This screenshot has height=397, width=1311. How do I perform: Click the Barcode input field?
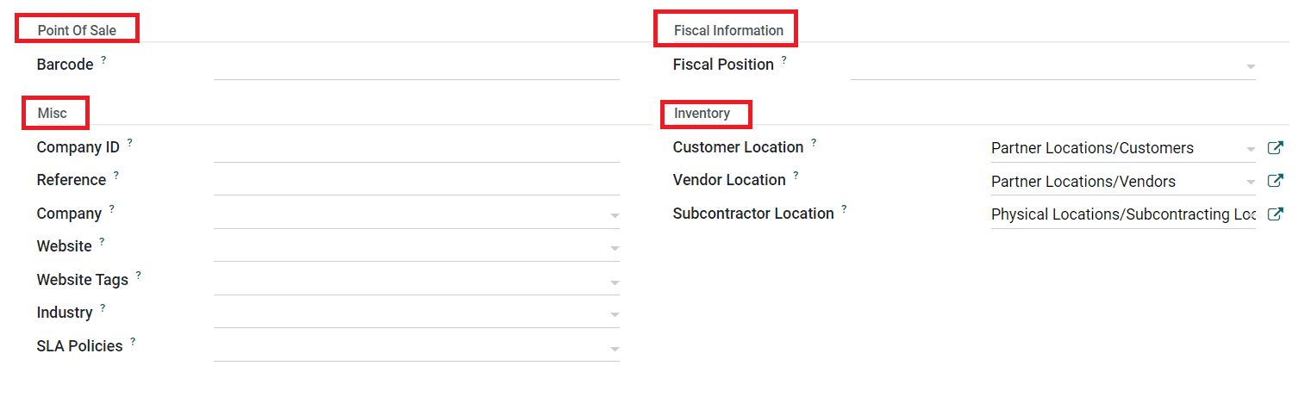pyautogui.click(x=415, y=66)
